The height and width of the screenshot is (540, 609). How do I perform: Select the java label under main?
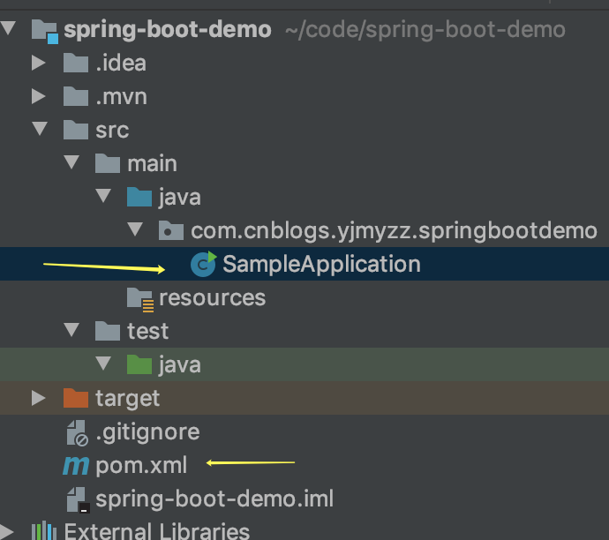(x=180, y=198)
